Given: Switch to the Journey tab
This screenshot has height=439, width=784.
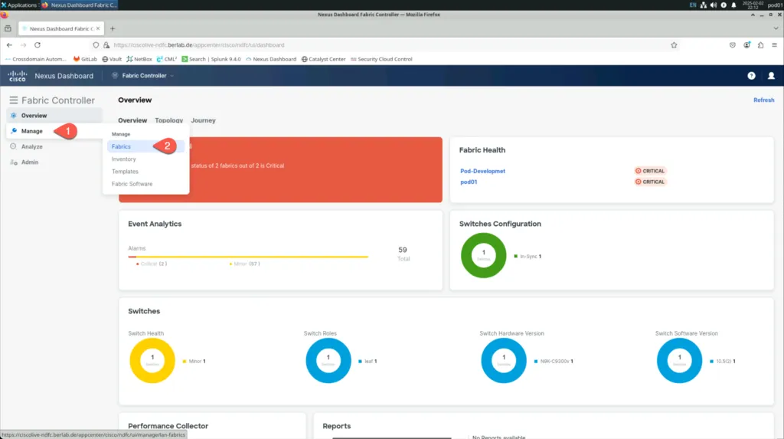Looking at the screenshot, I should tap(203, 120).
